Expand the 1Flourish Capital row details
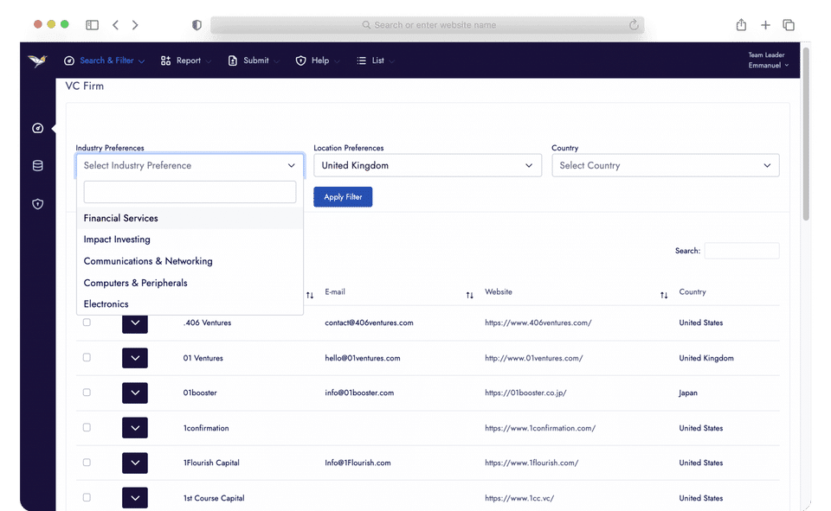Viewport: 831px width, 511px height. (x=135, y=463)
